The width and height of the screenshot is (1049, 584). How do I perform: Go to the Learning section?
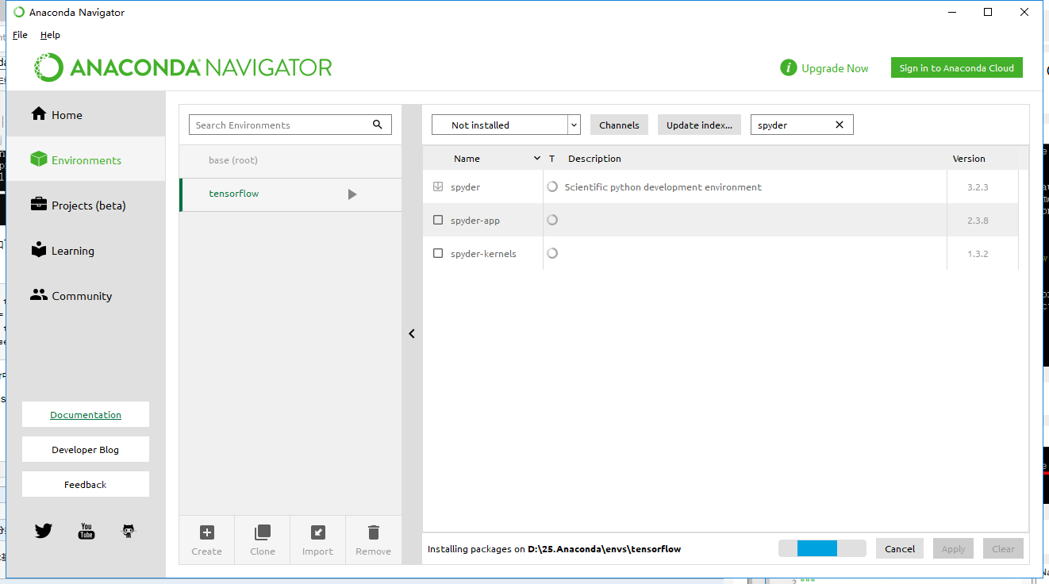point(86,251)
